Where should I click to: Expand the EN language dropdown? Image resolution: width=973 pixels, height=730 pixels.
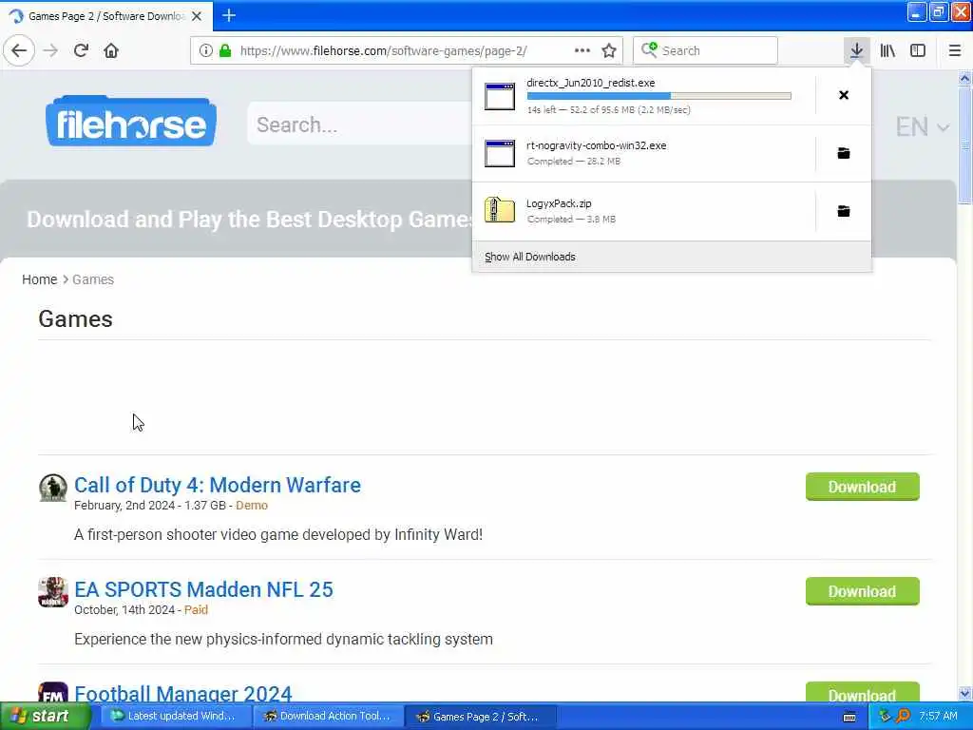922,126
